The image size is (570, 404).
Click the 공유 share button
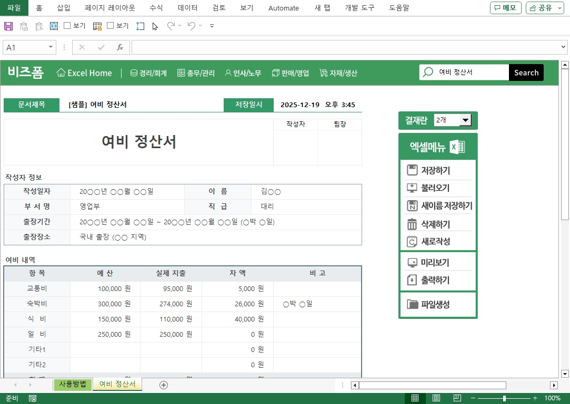(x=541, y=8)
